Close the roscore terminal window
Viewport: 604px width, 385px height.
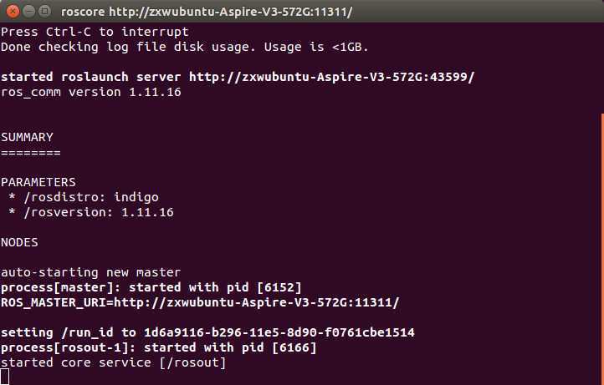point(13,11)
